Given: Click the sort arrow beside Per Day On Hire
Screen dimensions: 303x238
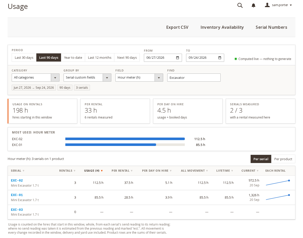Looking at the screenshot, I should coord(171,171).
